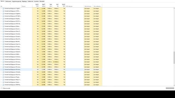Image resolution: width=175 pixels, height=98 pixels.
Task: Click the scrollbar down arrow
Action: point(174,85)
